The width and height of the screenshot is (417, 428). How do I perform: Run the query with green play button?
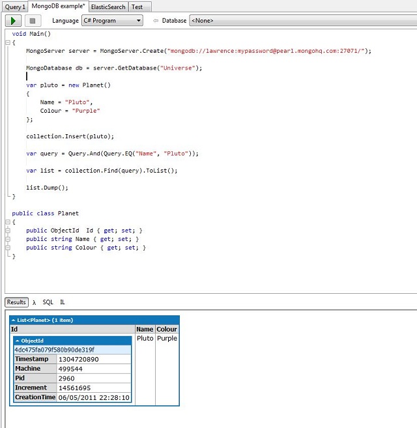(x=13, y=21)
